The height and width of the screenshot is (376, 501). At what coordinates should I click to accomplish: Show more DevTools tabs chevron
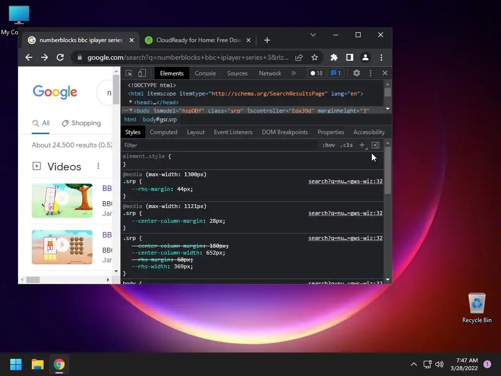tap(294, 73)
